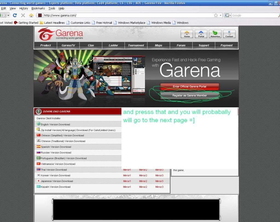
Task: Select the Maps navigation tab
Action: (159, 45)
